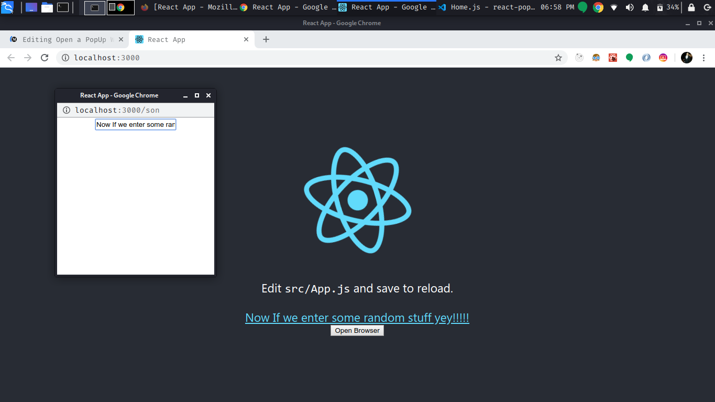
Task: Open the volume control in panel
Action: (630, 7)
